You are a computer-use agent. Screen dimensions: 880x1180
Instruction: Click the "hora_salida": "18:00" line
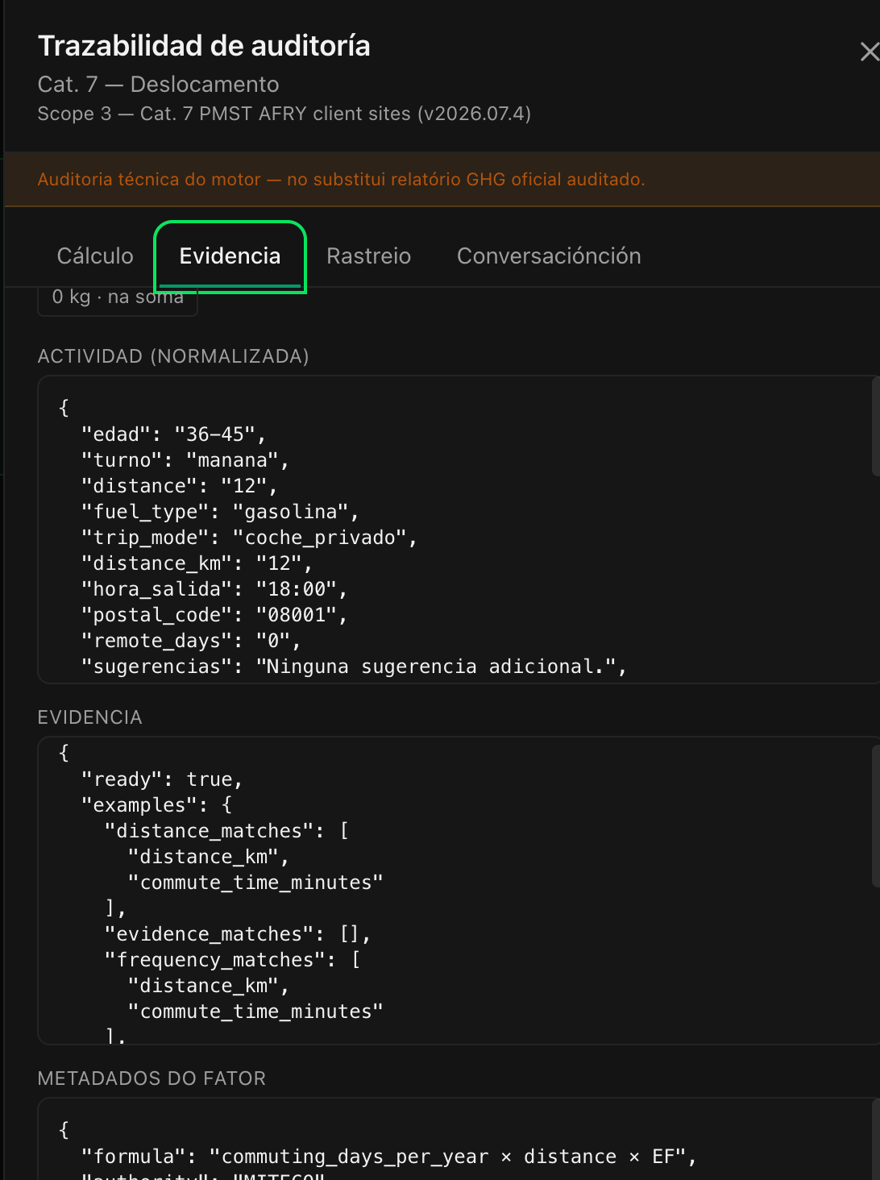(x=214, y=589)
